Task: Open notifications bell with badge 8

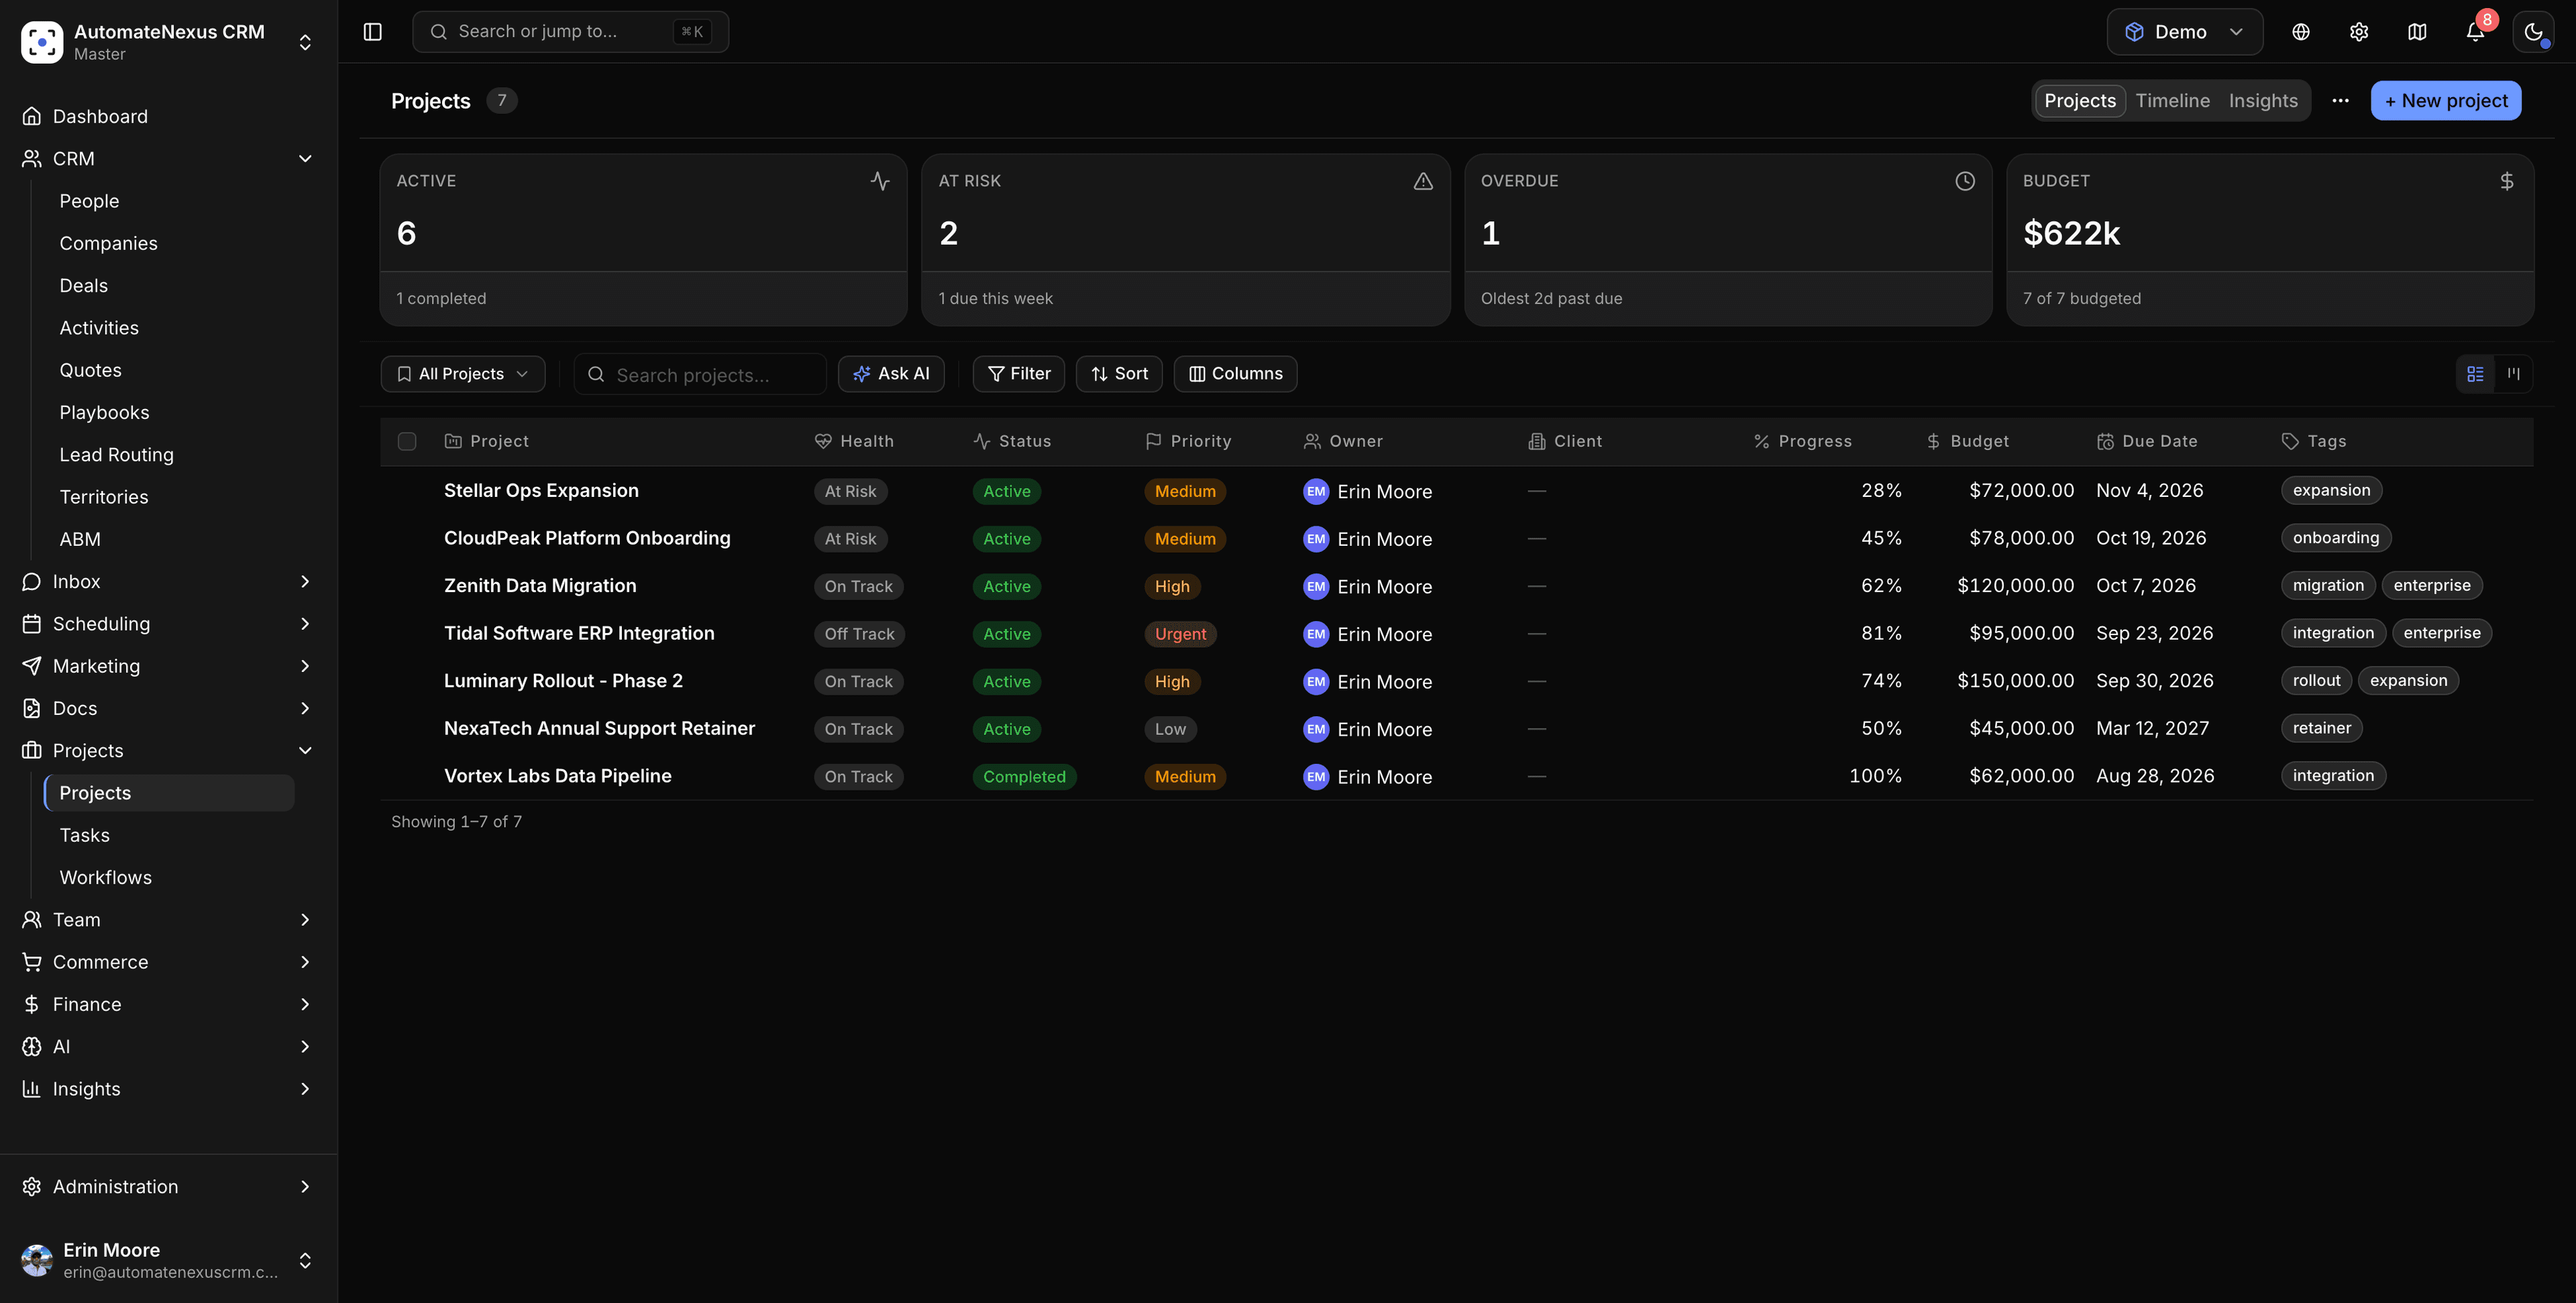Action: 2474,32
